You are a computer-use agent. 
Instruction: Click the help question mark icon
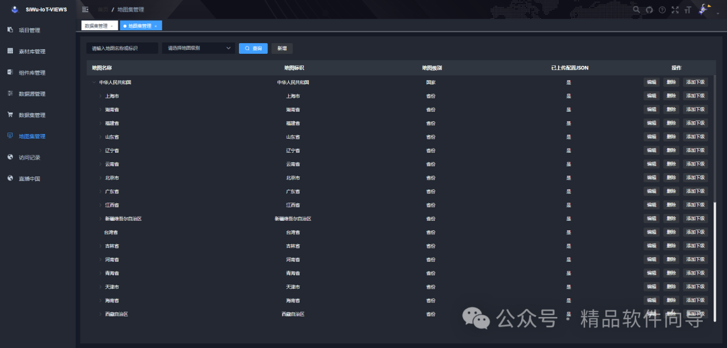click(x=662, y=9)
